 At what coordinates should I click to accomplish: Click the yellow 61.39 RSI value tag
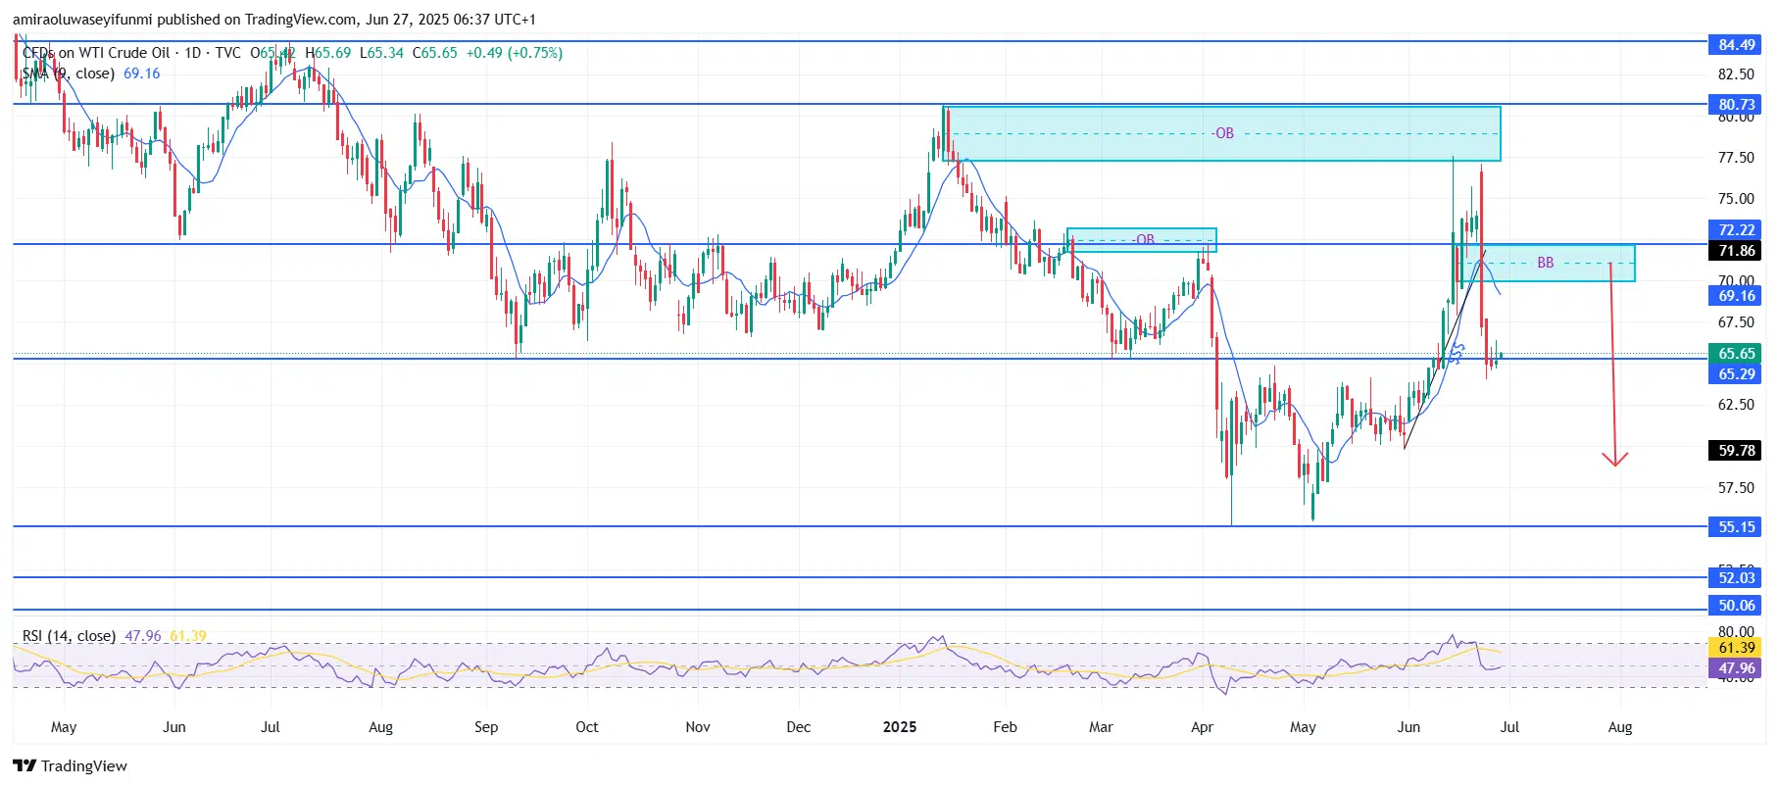coord(1736,648)
